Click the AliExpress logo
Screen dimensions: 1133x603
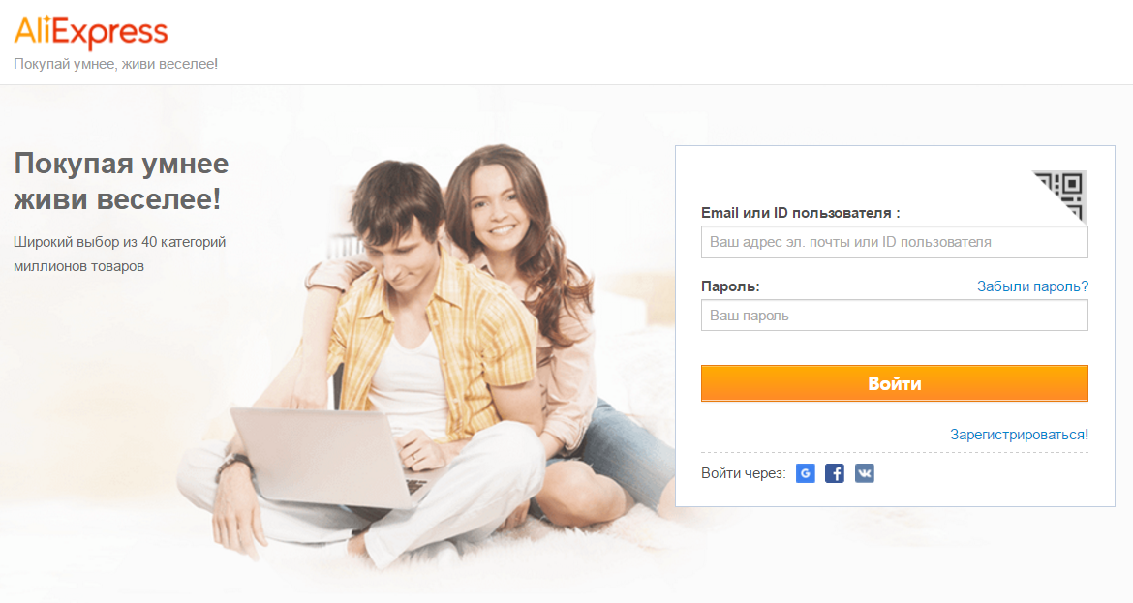[91, 32]
